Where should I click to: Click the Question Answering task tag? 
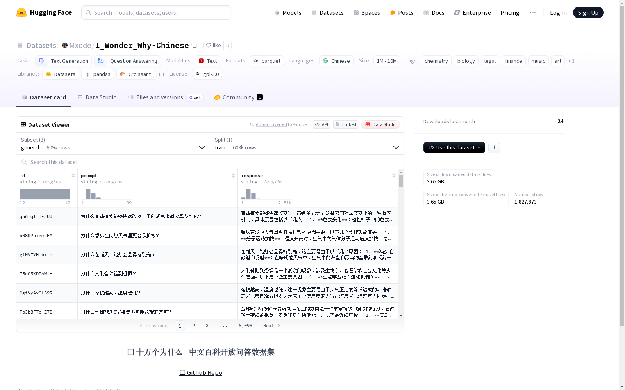click(127, 61)
